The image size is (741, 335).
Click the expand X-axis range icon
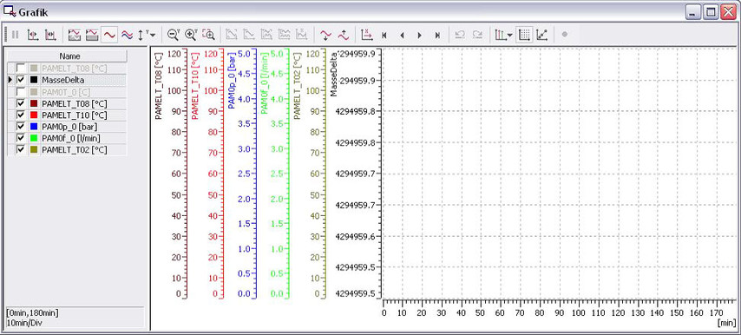coord(50,35)
